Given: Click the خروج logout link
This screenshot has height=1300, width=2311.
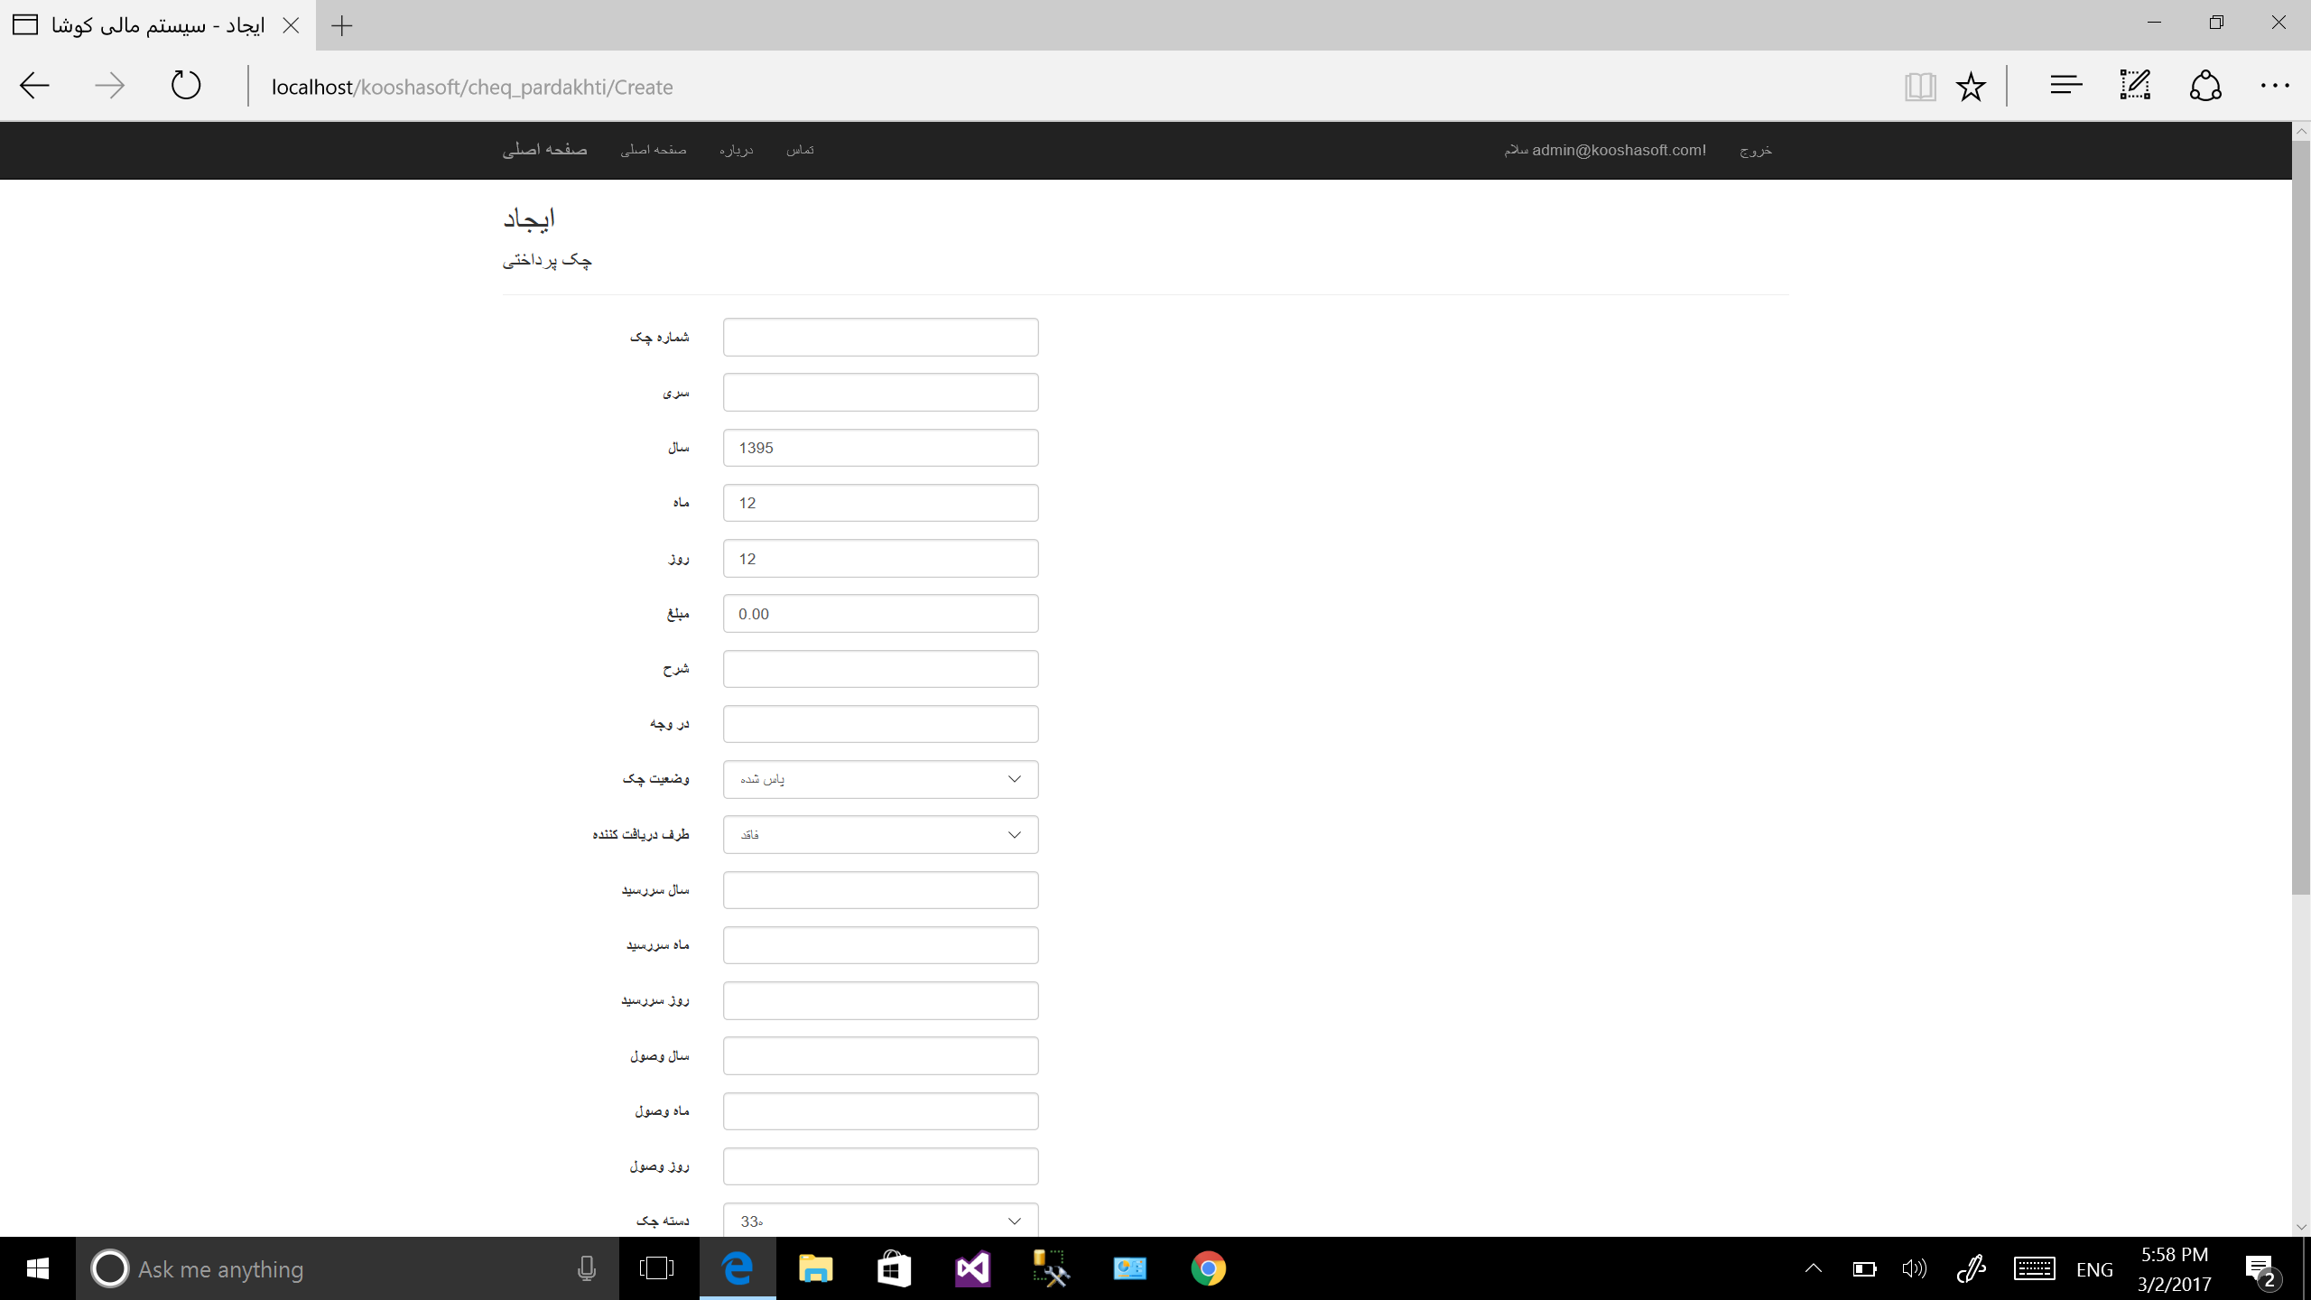Looking at the screenshot, I should click(1755, 150).
